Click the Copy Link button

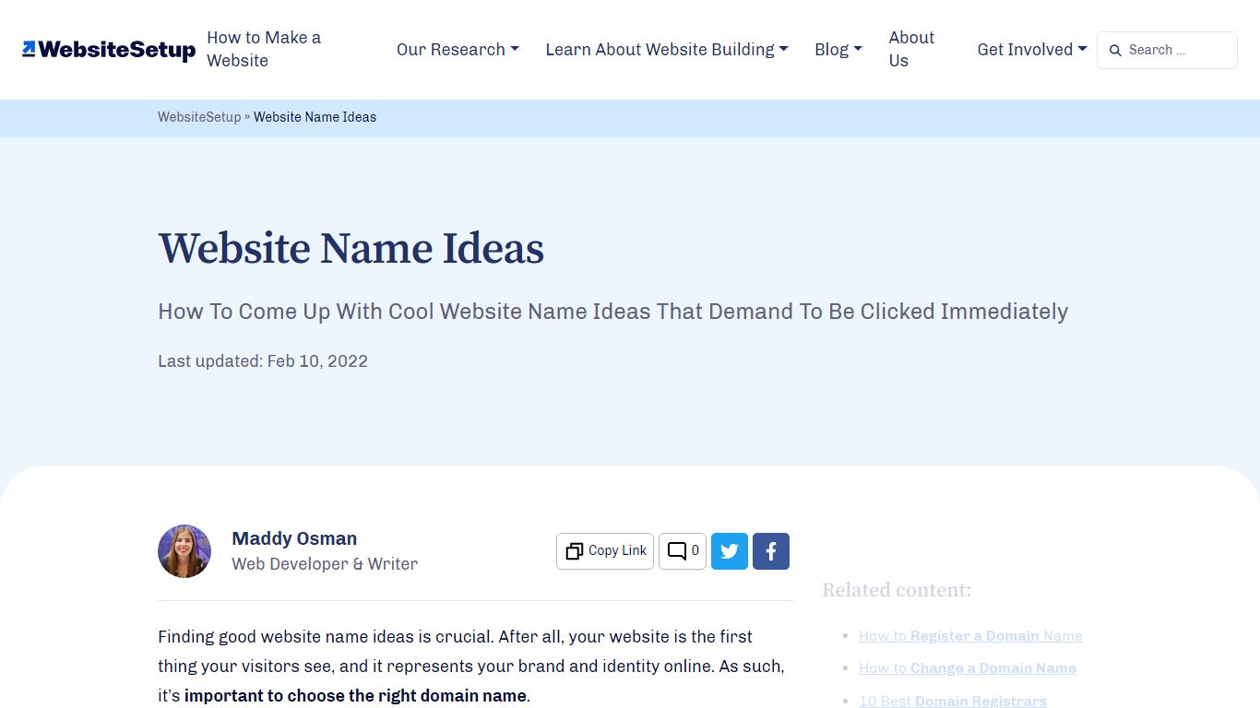(x=604, y=550)
